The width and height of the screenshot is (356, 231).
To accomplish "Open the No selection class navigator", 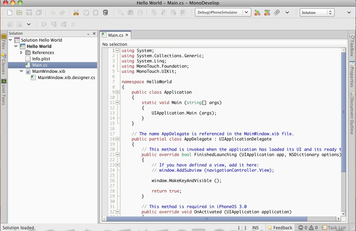I will click(x=115, y=44).
